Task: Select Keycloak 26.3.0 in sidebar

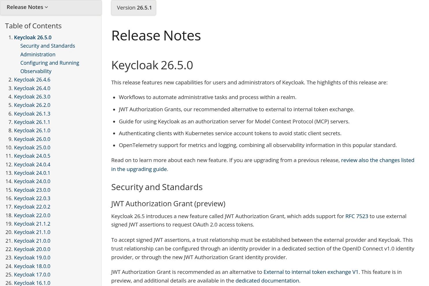Action: click(x=32, y=96)
